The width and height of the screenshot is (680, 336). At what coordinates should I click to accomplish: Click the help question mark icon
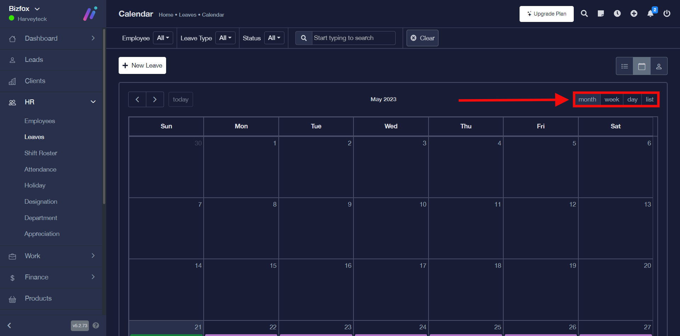96,325
